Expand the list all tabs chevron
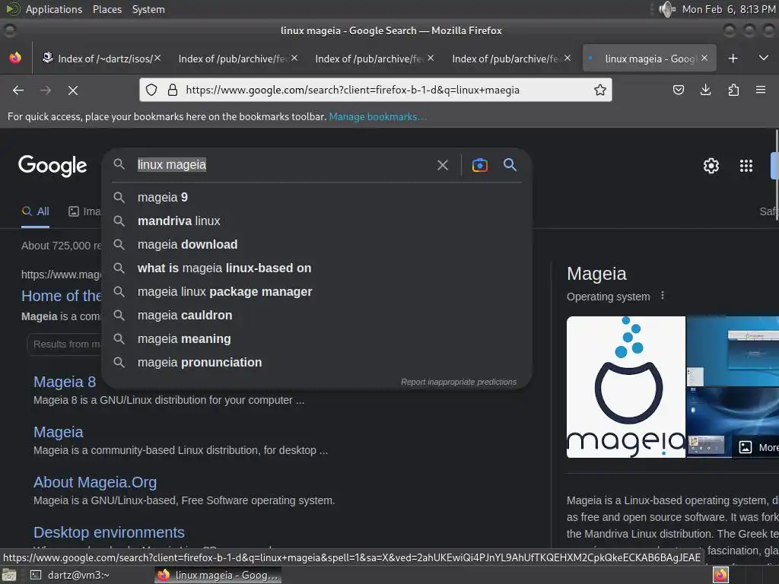Image resolution: width=779 pixels, height=584 pixels. point(764,58)
